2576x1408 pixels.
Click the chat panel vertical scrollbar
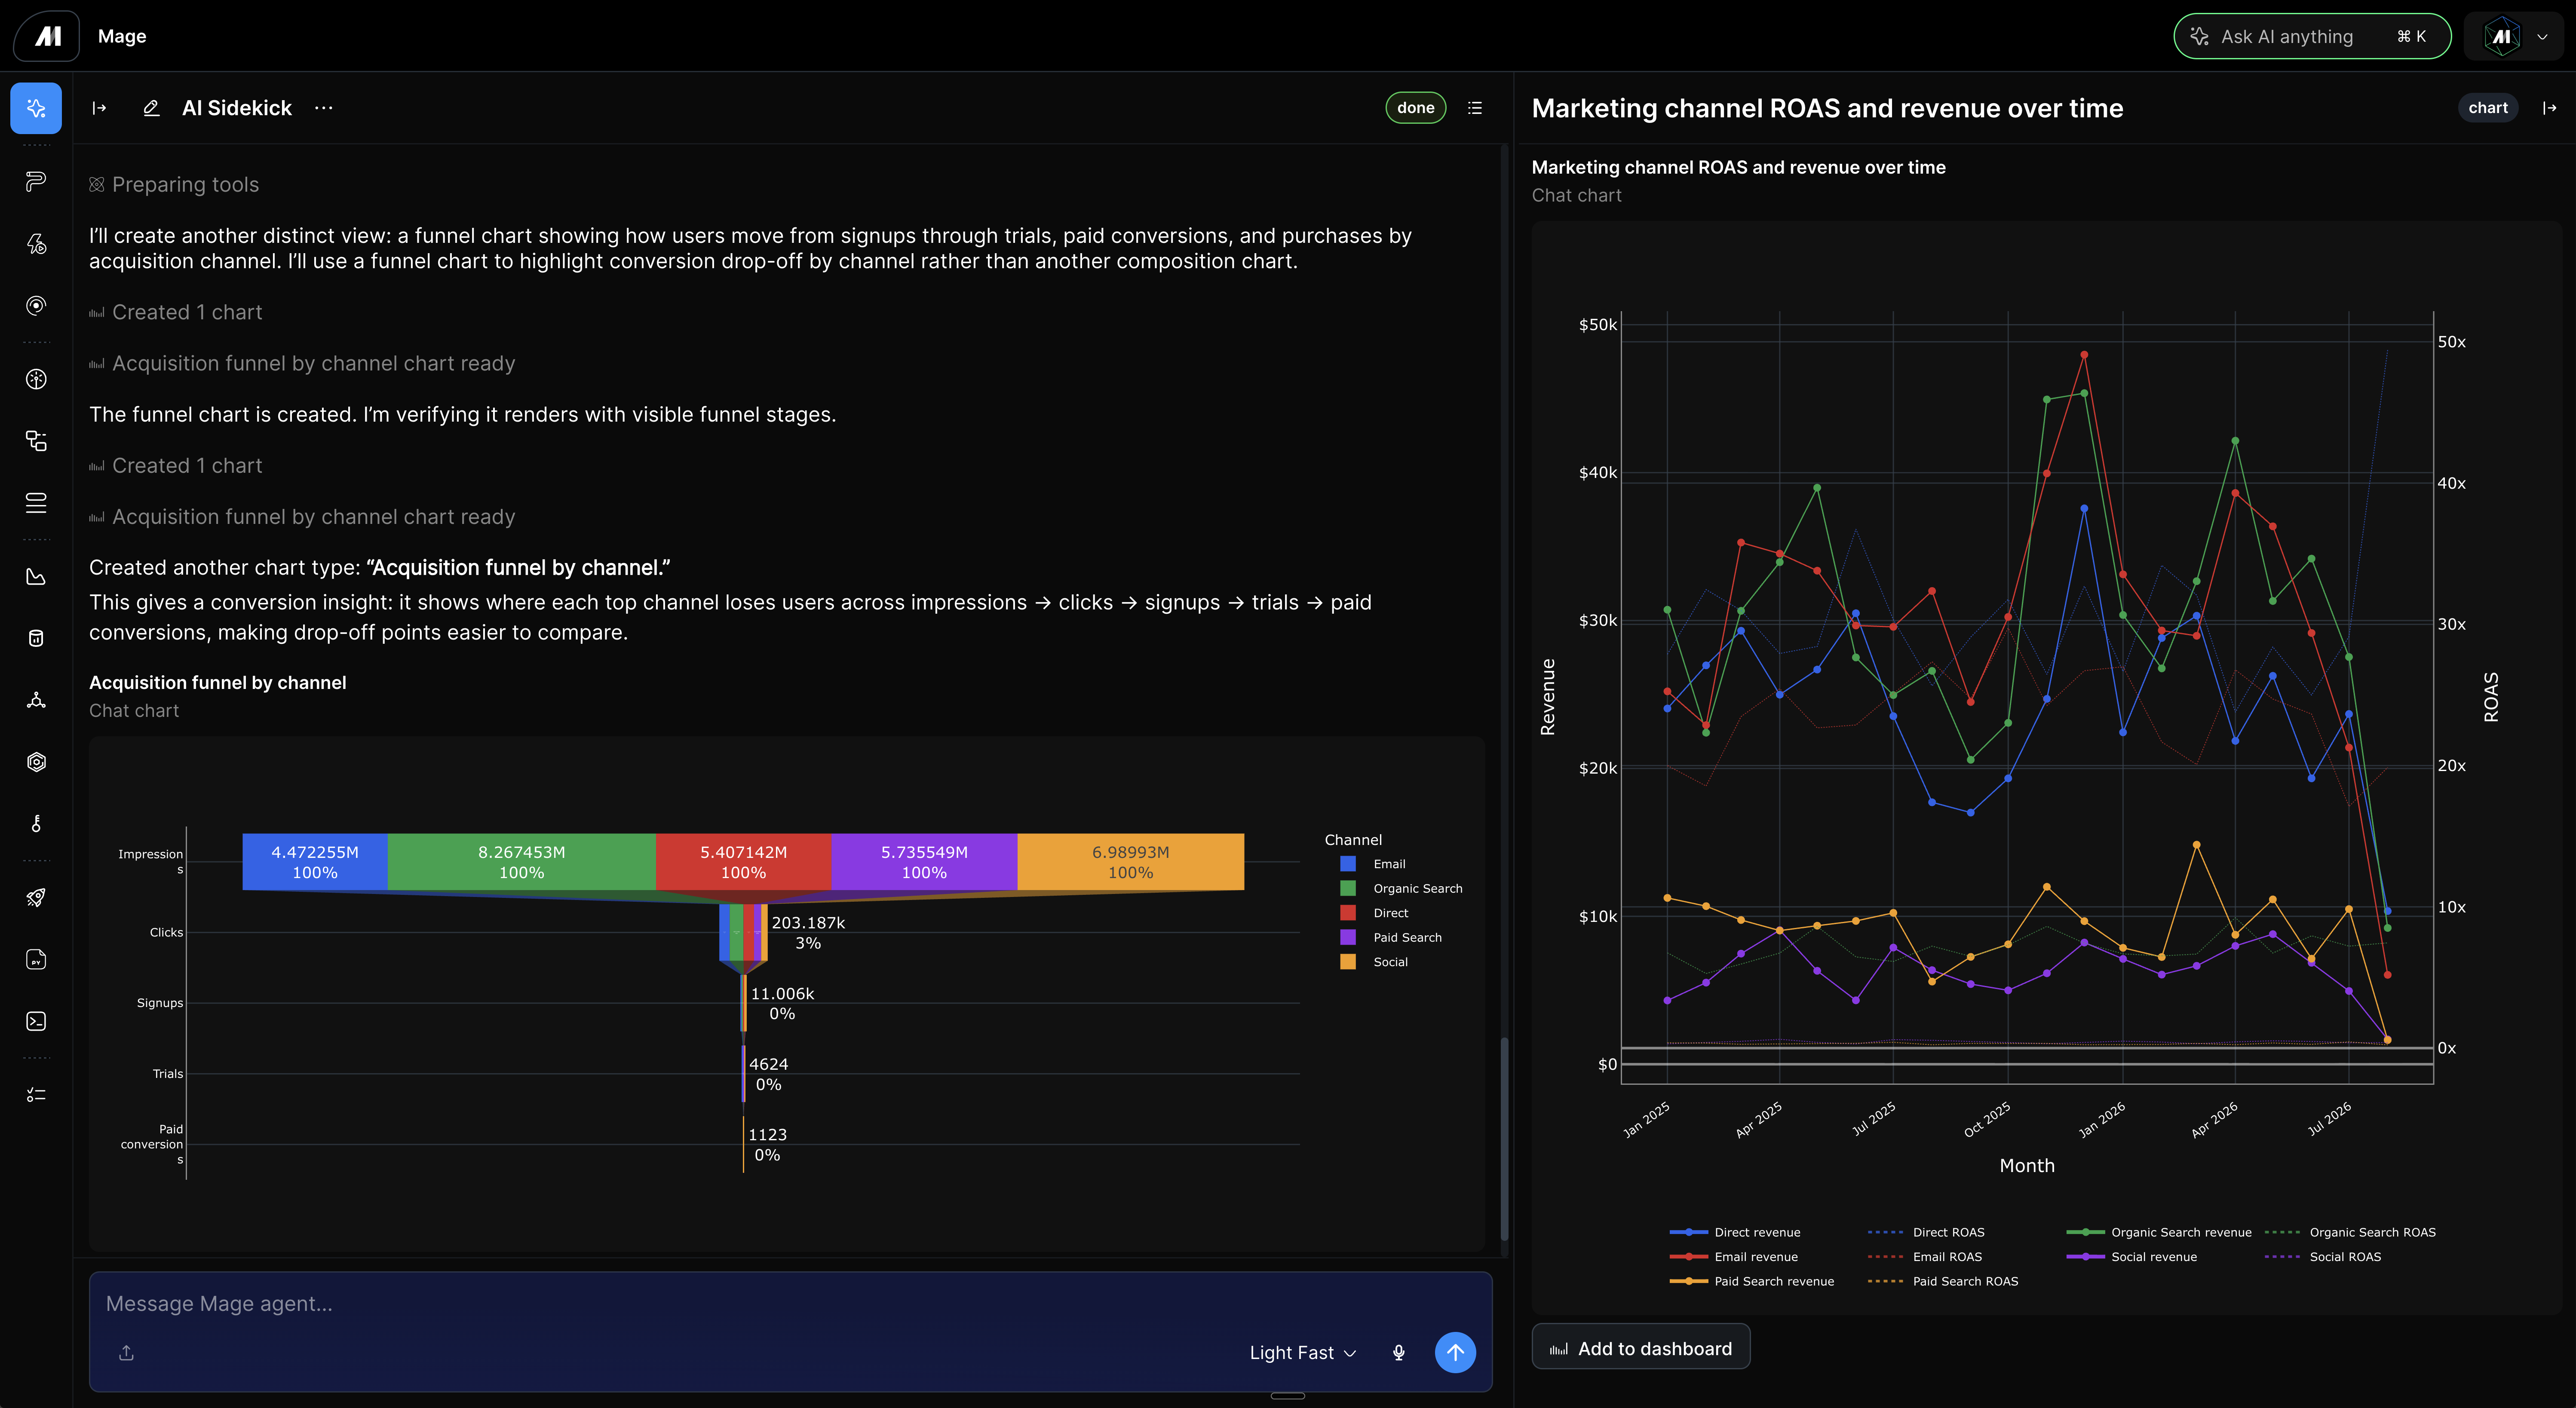pos(1503,1140)
